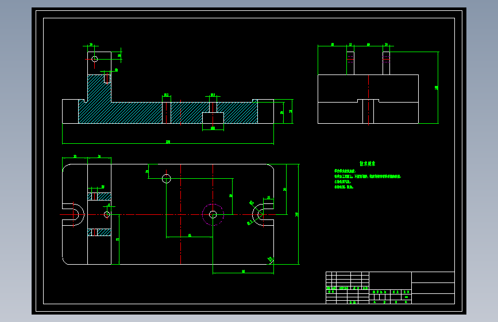The width and height of the screenshot is (498, 322).
Task: Select the overall length dimension under section view
Action: [168, 143]
